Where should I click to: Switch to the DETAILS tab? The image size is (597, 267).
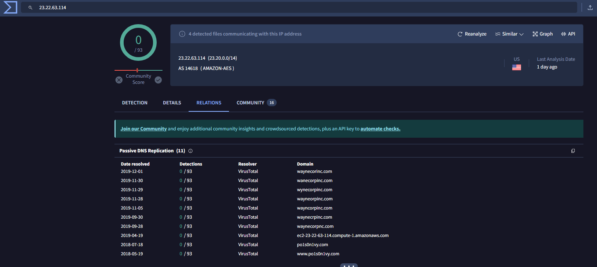[172, 103]
